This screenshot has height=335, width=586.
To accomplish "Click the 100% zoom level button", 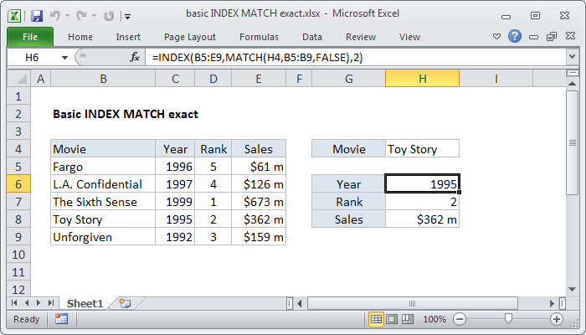I will [x=434, y=319].
